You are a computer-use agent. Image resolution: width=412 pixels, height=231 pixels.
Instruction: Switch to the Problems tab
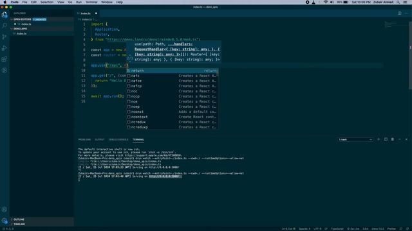tap(84, 140)
